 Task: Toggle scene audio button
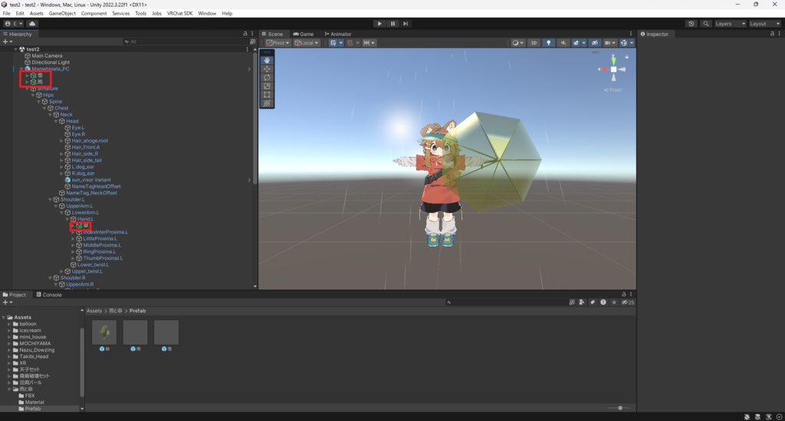pos(563,43)
